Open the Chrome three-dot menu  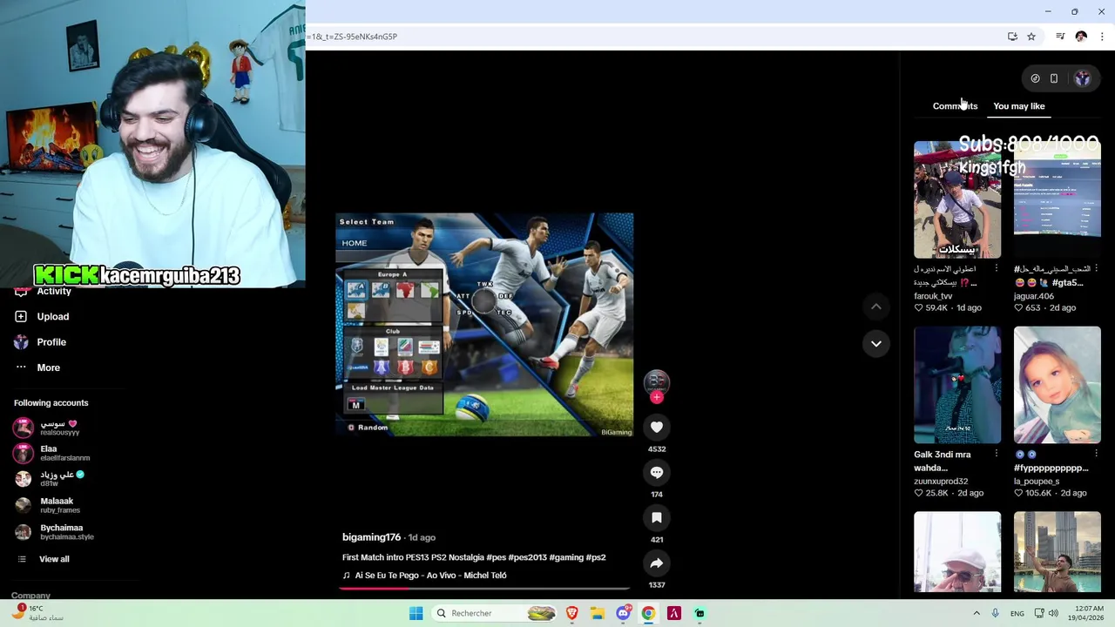coord(1102,37)
